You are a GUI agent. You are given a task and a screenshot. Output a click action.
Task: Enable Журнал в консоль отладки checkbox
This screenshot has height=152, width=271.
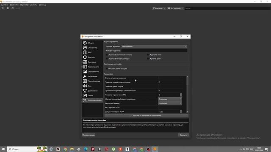tap(107, 59)
